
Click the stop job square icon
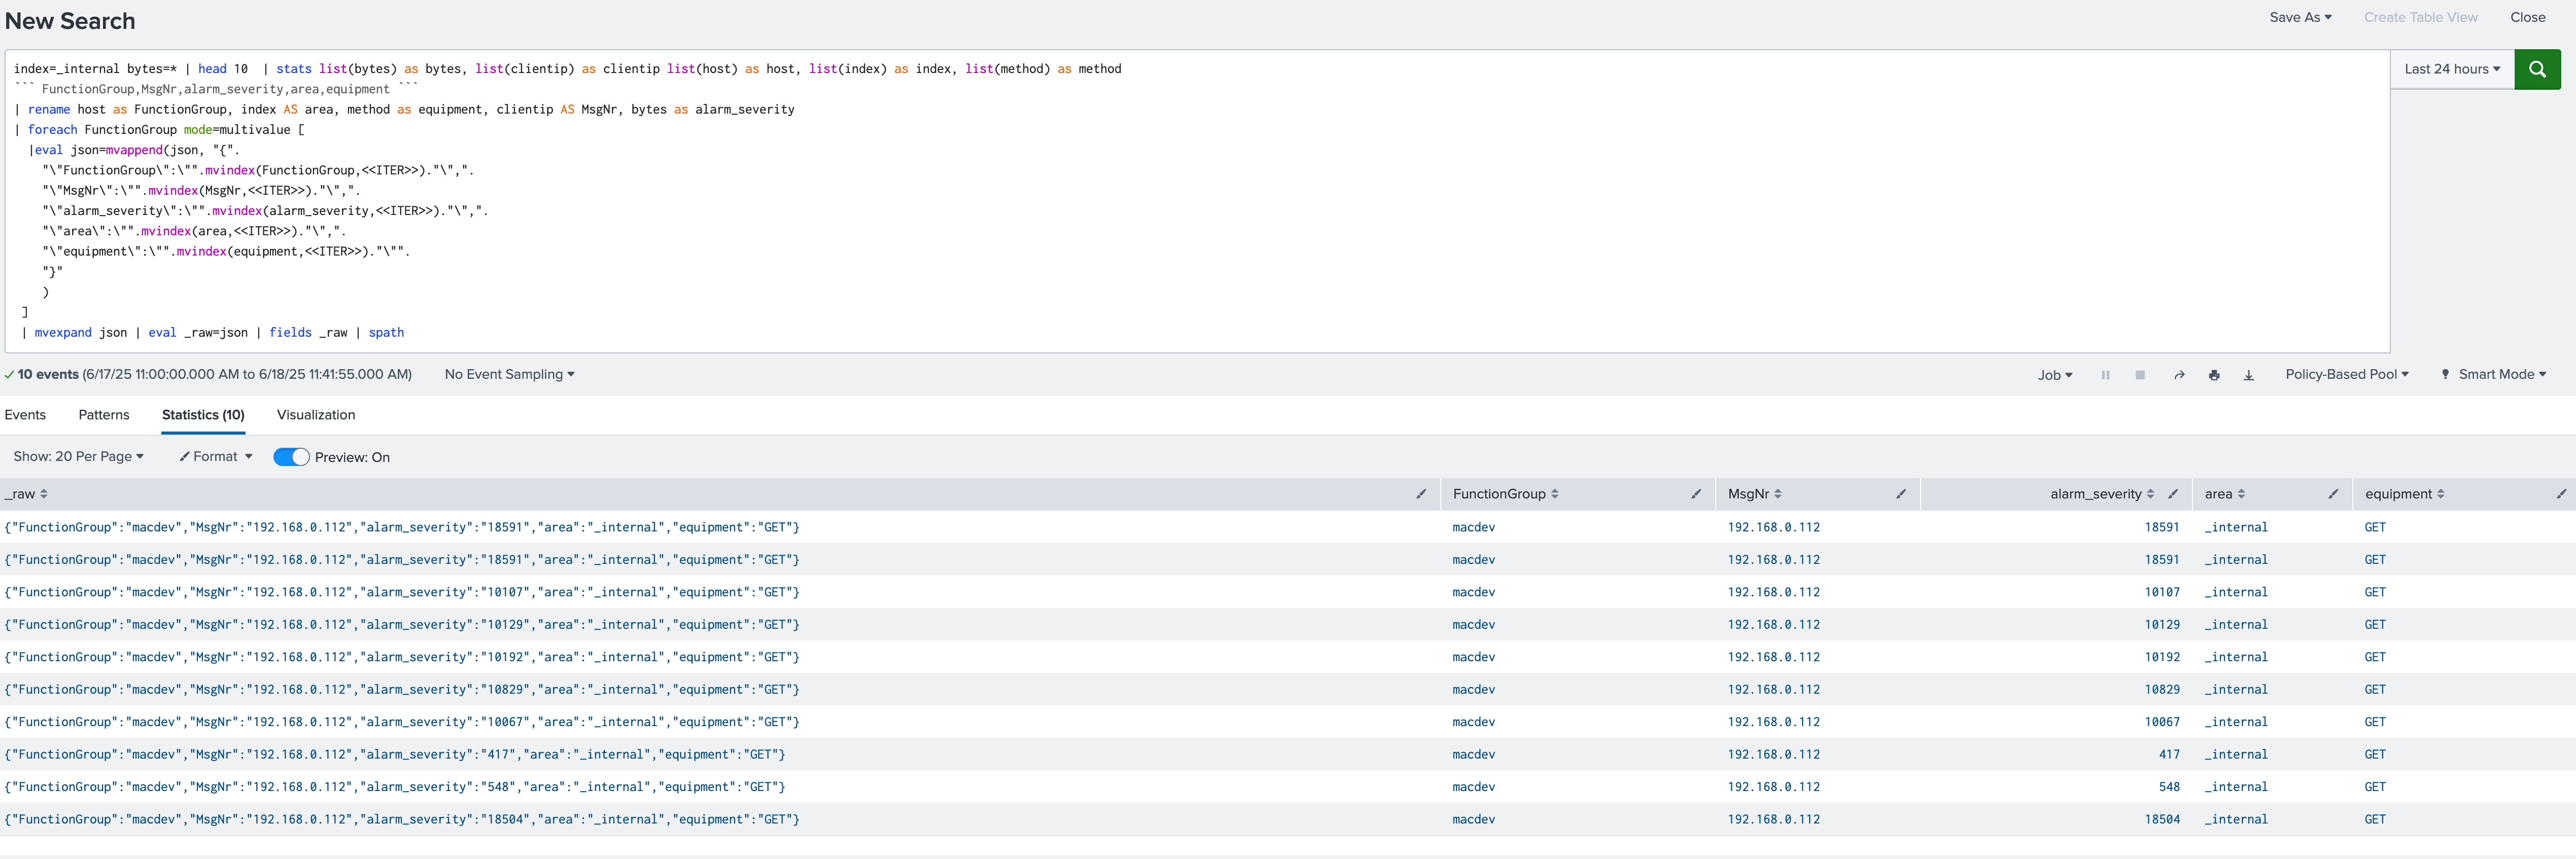coord(2140,375)
